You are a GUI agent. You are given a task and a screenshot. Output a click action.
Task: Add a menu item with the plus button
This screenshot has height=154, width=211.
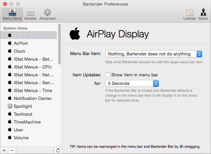click(x=4, y=150)
